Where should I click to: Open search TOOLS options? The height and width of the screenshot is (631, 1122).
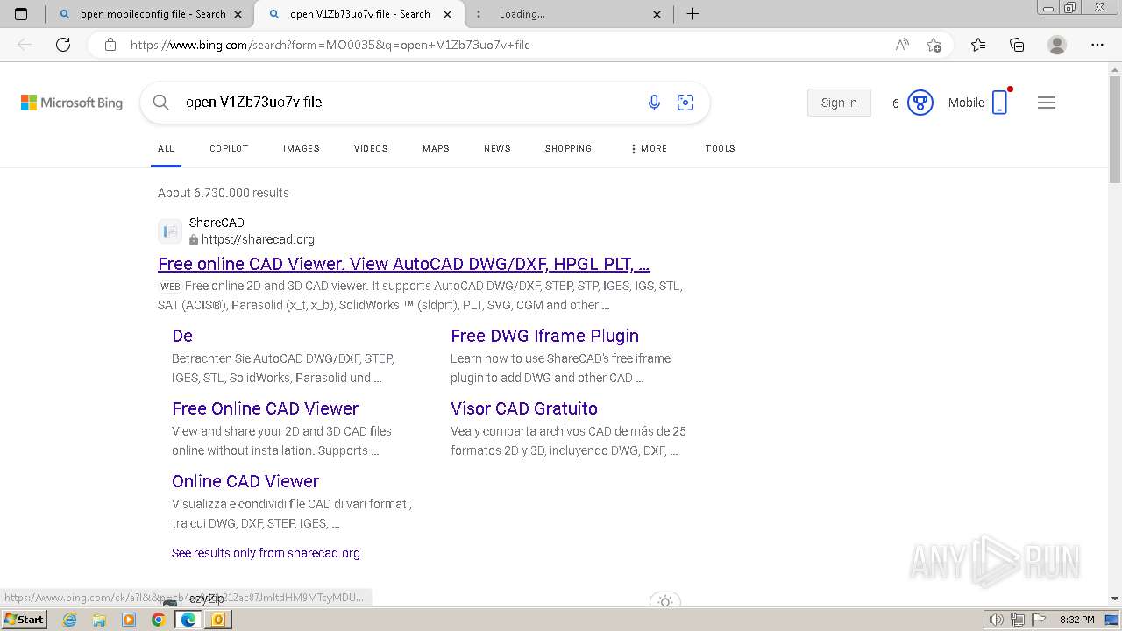[x=721, y=149]
